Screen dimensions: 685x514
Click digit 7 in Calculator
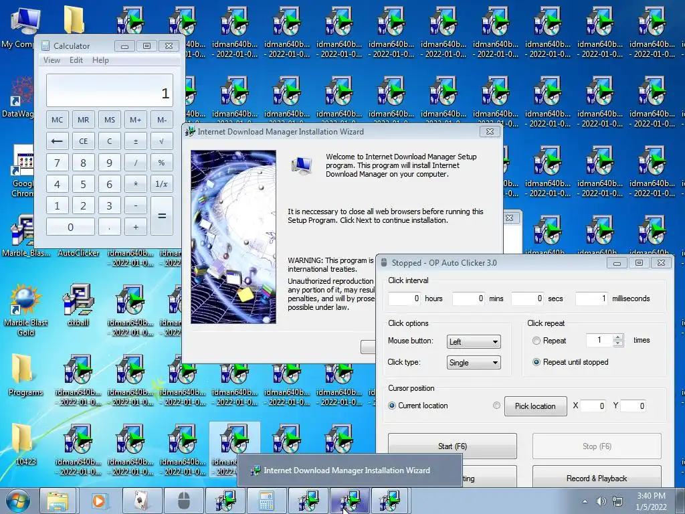(57, 163)
